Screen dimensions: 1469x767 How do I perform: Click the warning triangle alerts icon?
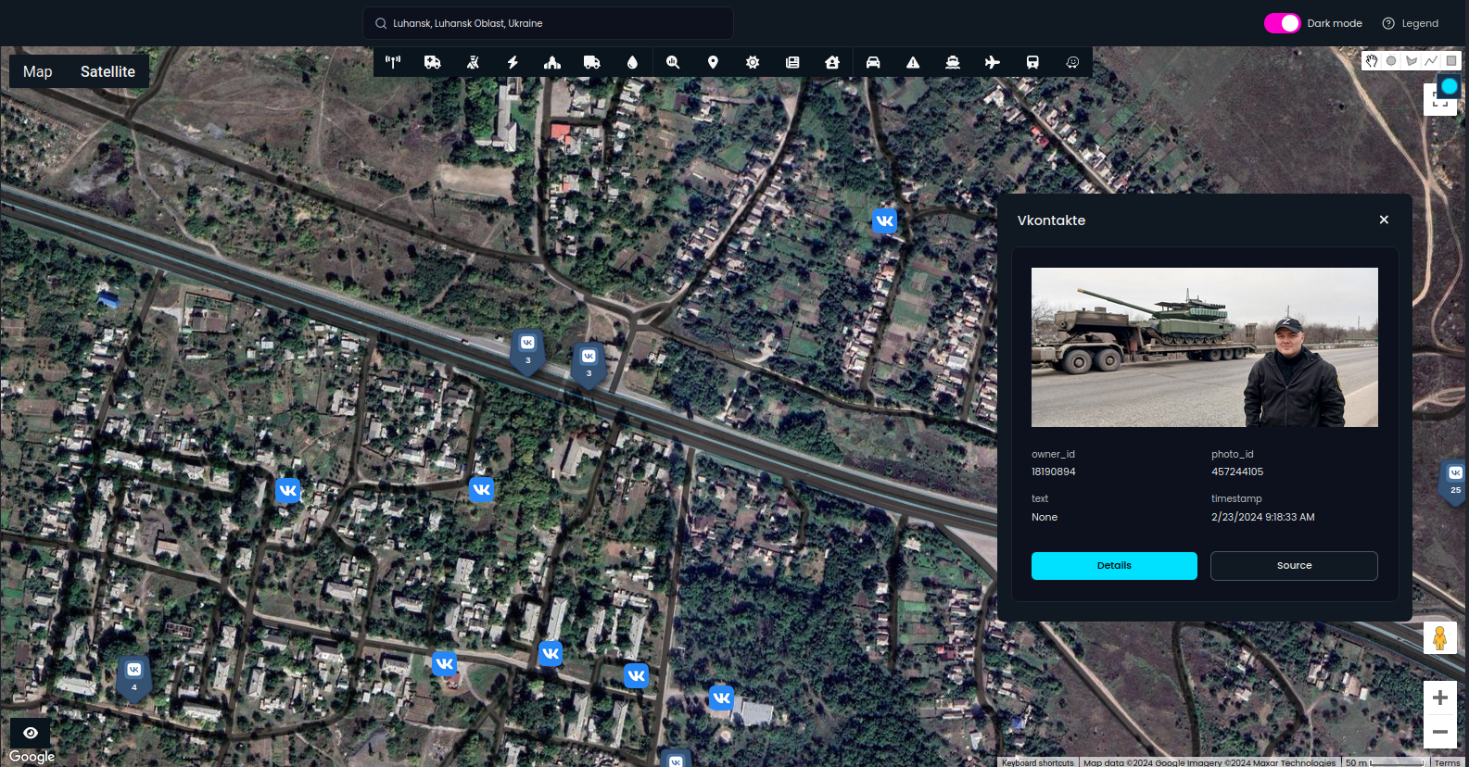pos(913,62)
